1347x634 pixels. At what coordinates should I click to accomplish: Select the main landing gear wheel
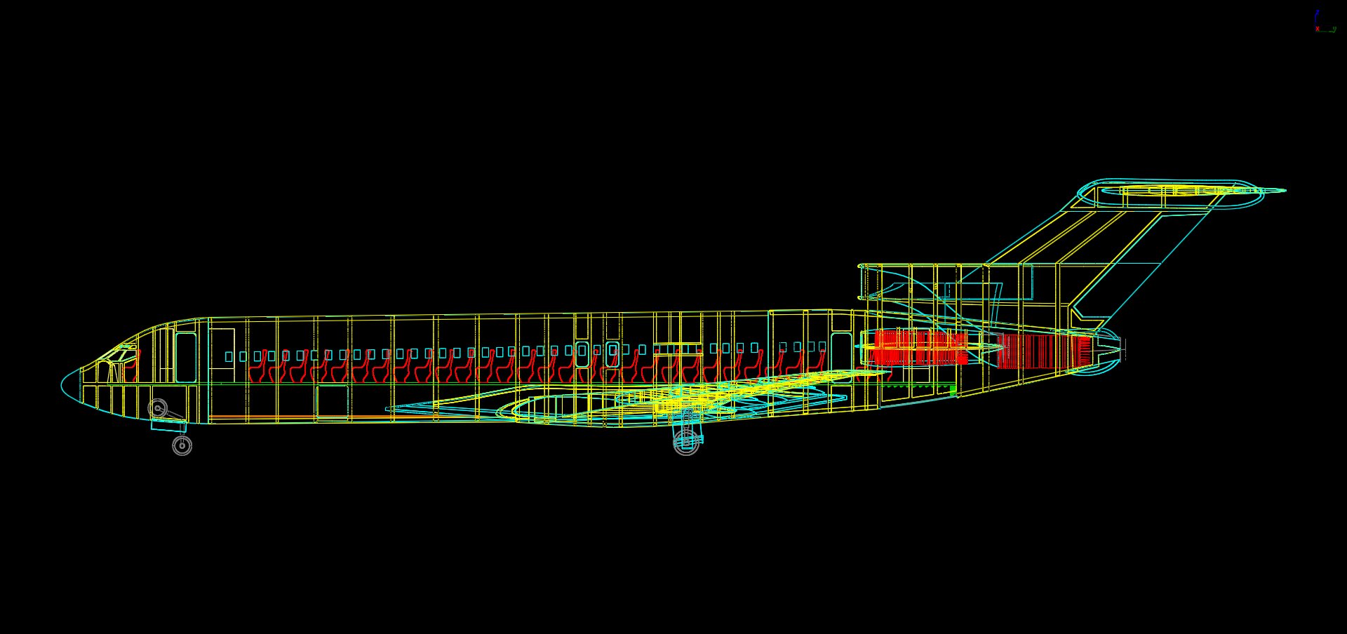pyautogui.click(x=686, y=442)
